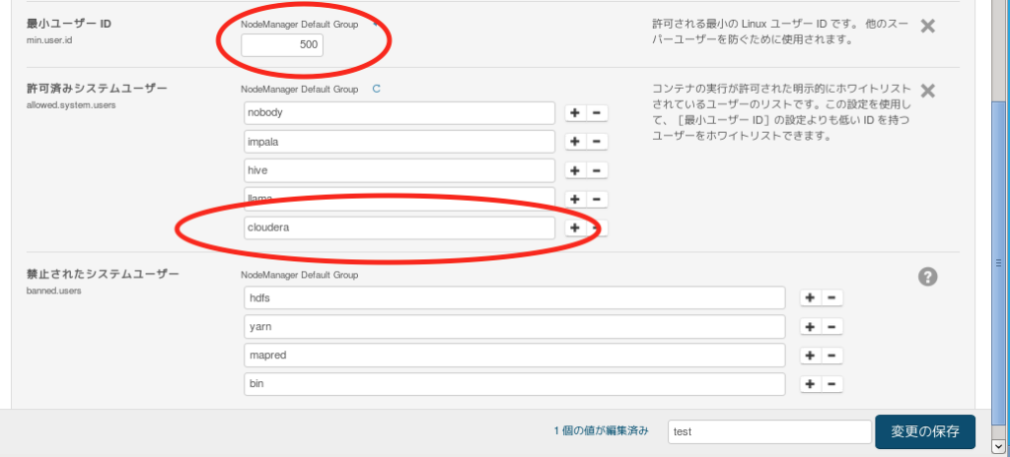Show help for banned.users setting
Viewport: 1010px width, 457px height.
coord(927,277)
